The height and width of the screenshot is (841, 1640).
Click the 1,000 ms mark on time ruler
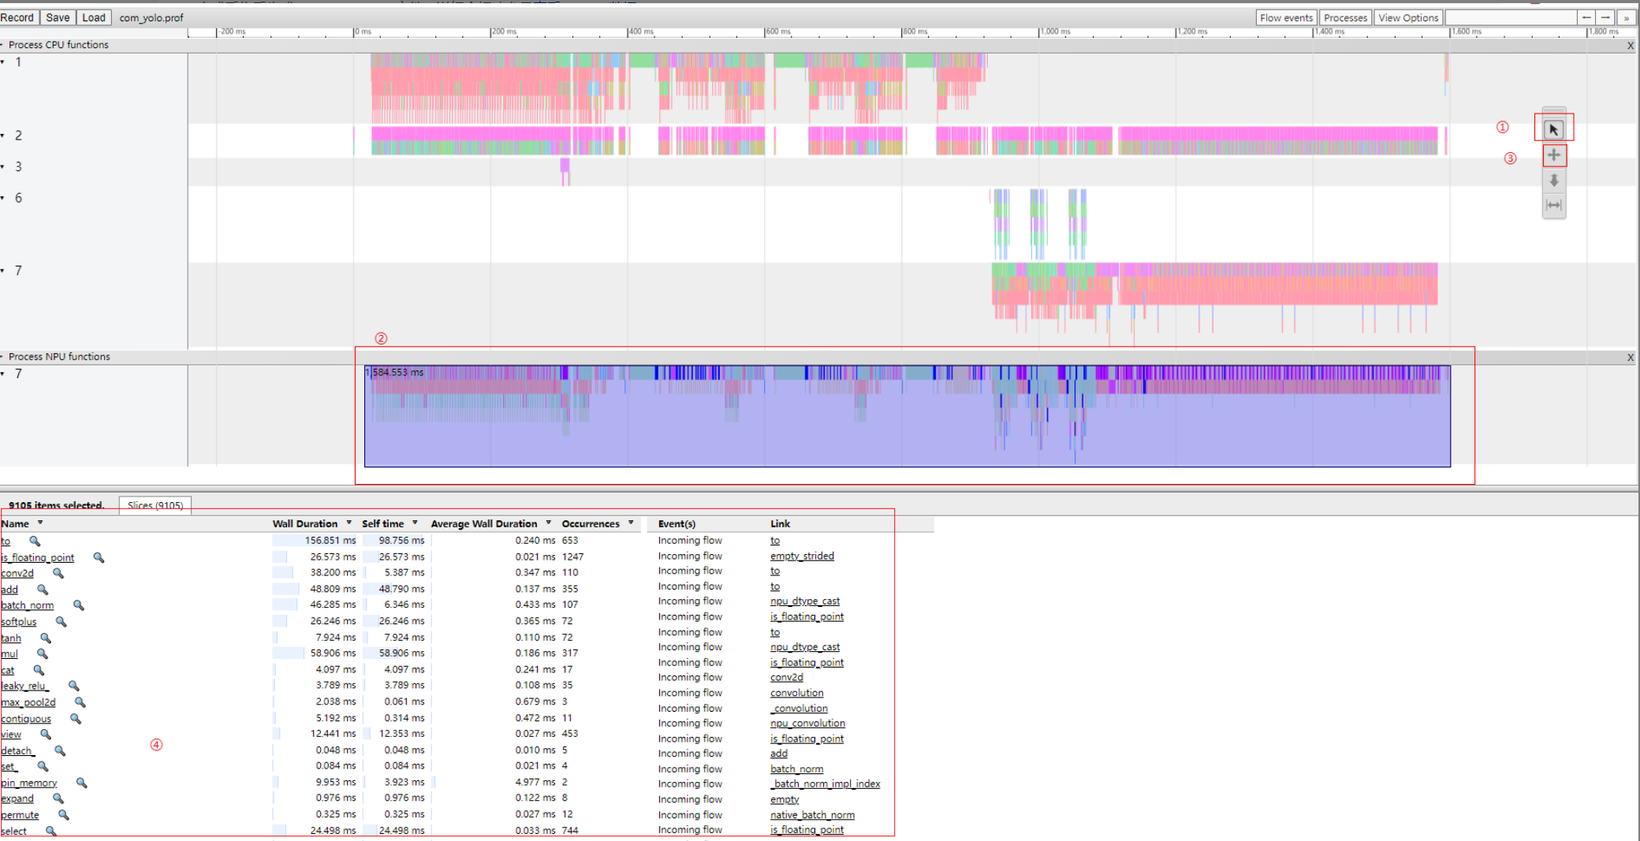(x=1054, y=32)
